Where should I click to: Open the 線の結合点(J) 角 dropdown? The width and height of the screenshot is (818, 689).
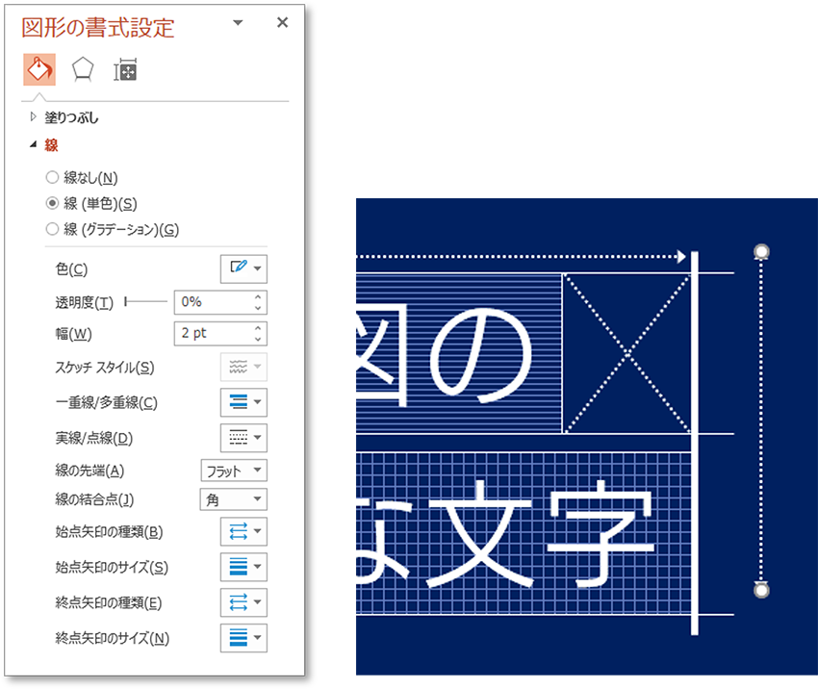click(234, 499)
